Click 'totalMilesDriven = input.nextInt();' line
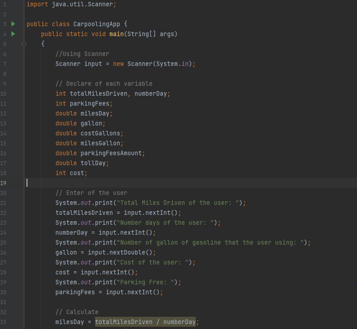This screenshot has height=329, width=357. tap(118, 213)
